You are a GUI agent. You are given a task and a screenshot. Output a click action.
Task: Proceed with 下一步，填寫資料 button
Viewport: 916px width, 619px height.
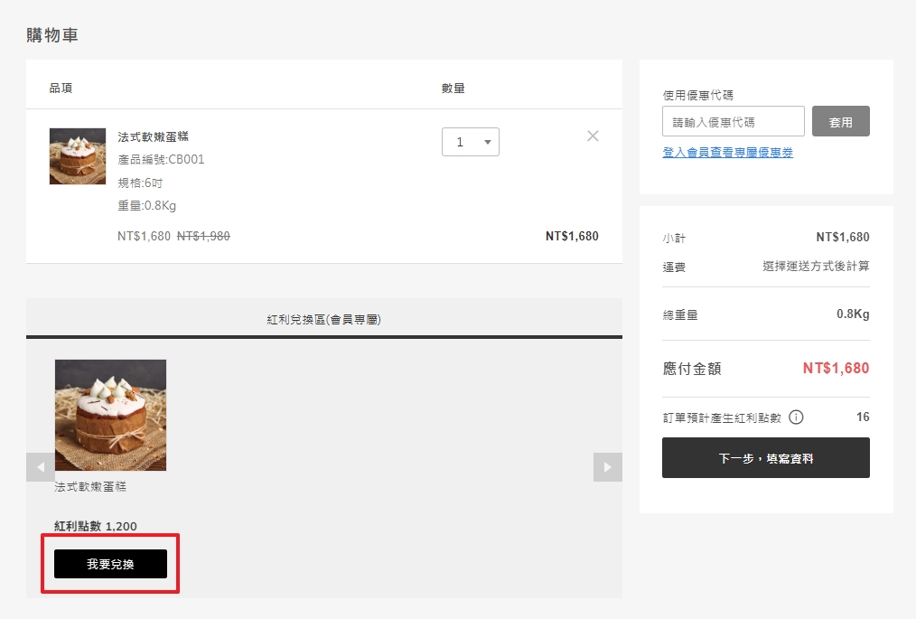coord(765,458)
